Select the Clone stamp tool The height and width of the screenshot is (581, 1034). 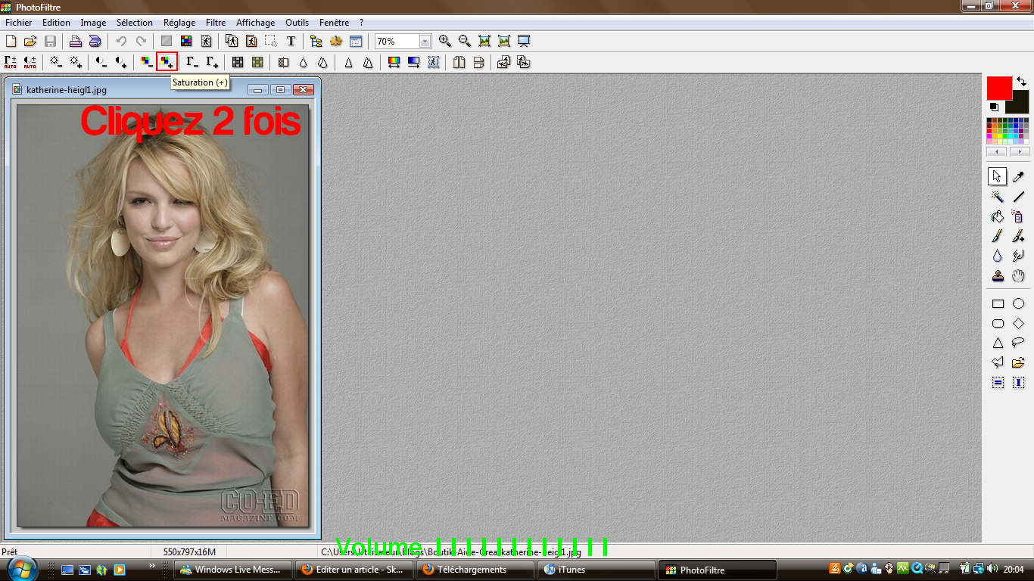coord(998,275)
